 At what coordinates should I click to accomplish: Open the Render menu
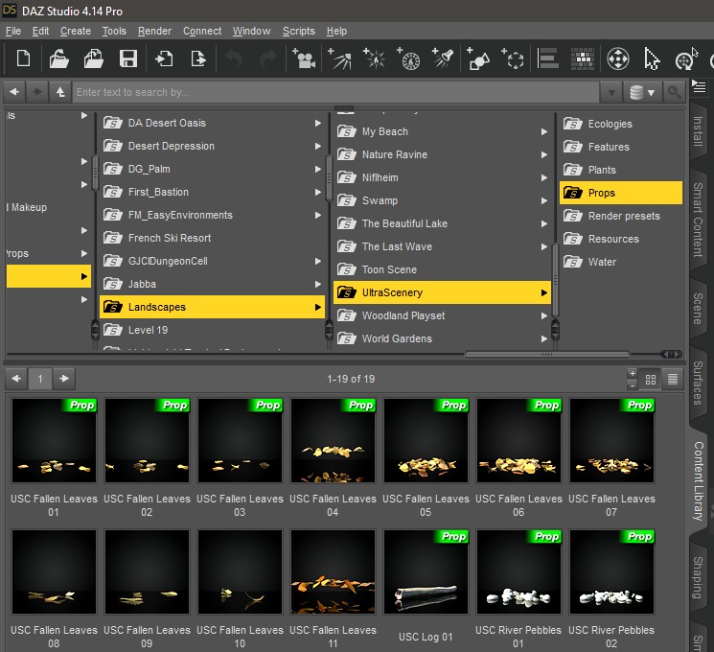pos(155,31)
